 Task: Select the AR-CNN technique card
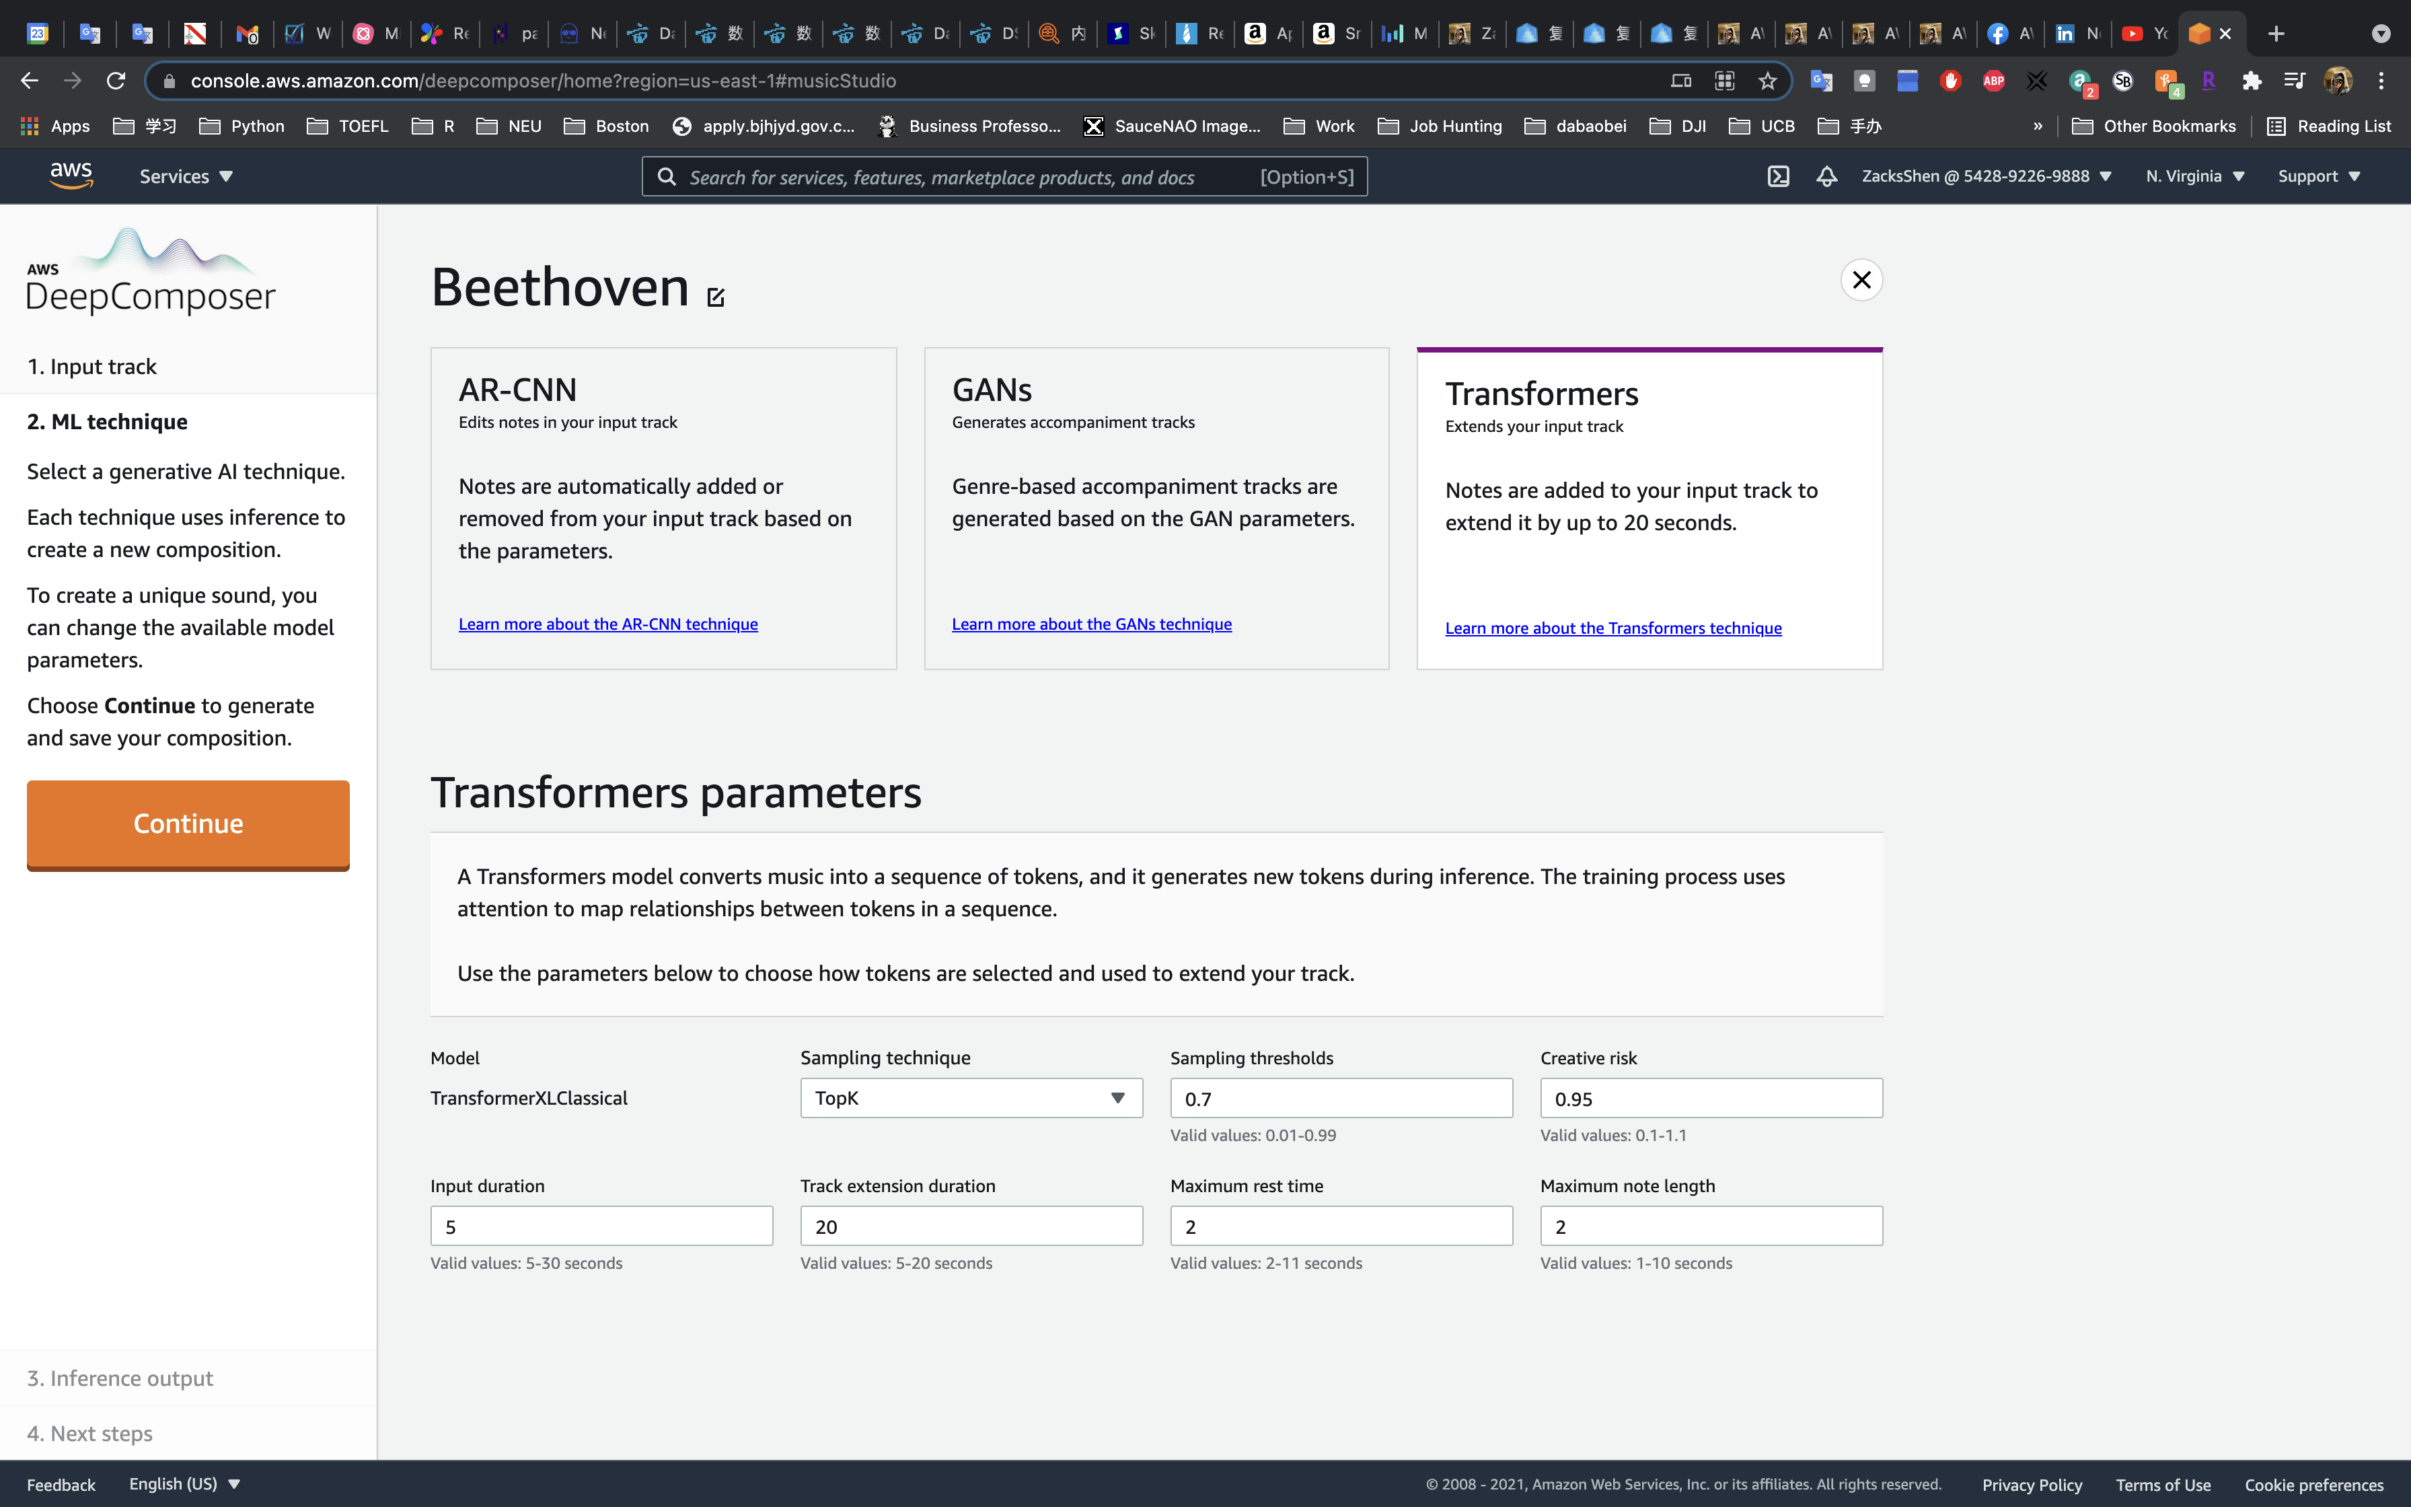point(663,507)
